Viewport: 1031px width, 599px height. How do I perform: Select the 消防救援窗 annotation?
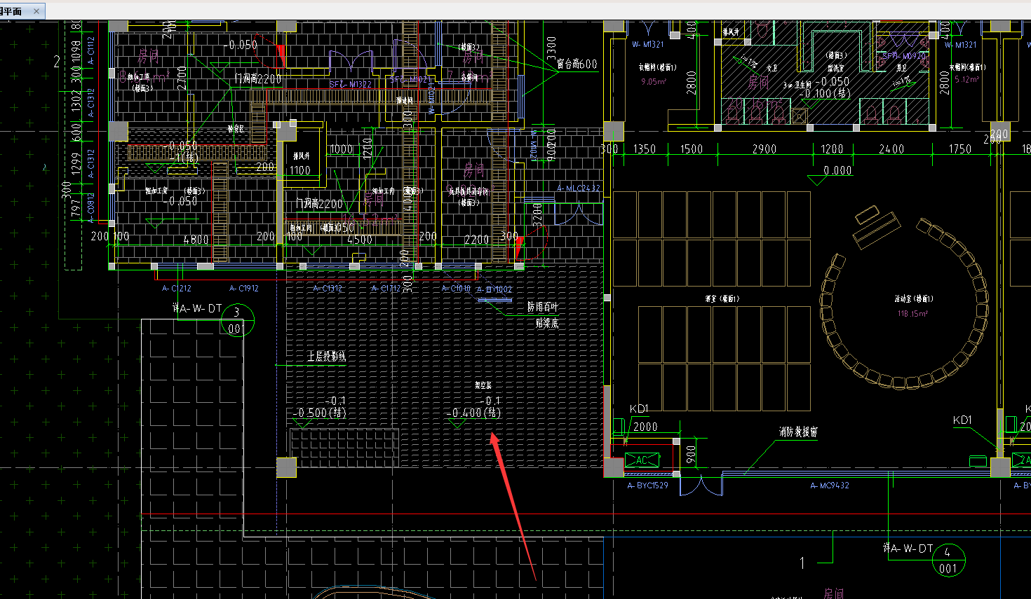pyautogui.click(x=798, y=432)
